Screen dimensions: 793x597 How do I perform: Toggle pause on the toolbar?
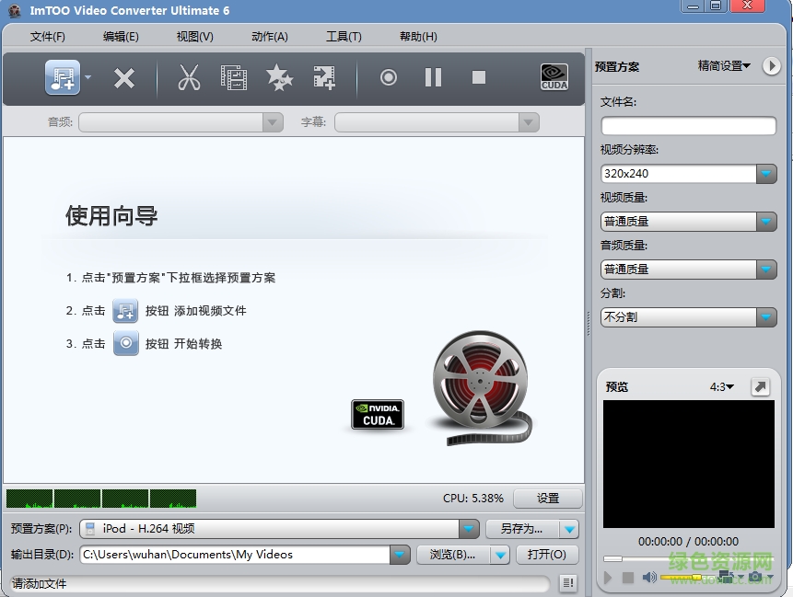click(433, 77)
